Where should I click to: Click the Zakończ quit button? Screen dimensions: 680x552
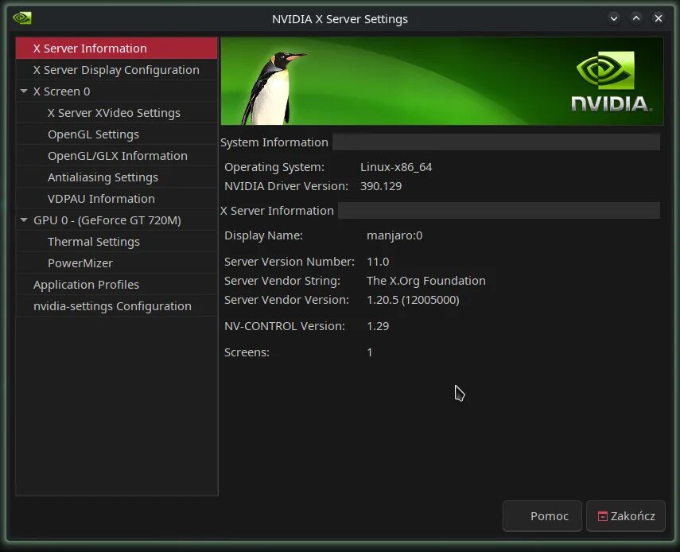[625, 516]
